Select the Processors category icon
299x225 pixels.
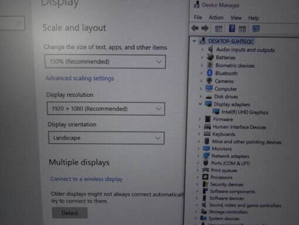[205, 177]
